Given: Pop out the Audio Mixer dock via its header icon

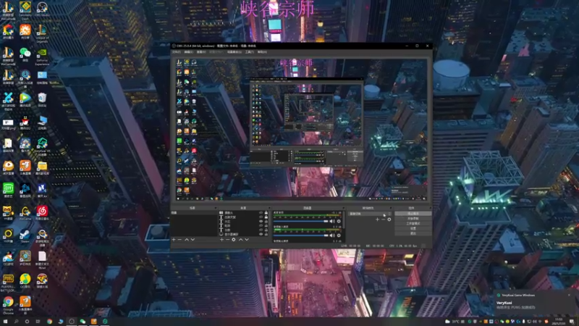Looking at the screenshot, I should pyautogui.click(x=344, y=208).
